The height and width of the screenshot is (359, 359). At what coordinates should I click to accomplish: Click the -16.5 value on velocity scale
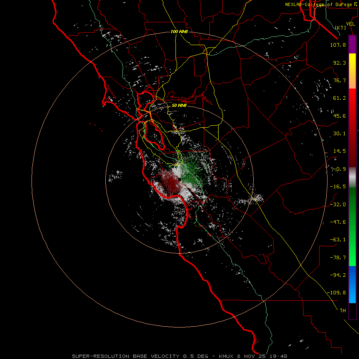coord(338,187)
